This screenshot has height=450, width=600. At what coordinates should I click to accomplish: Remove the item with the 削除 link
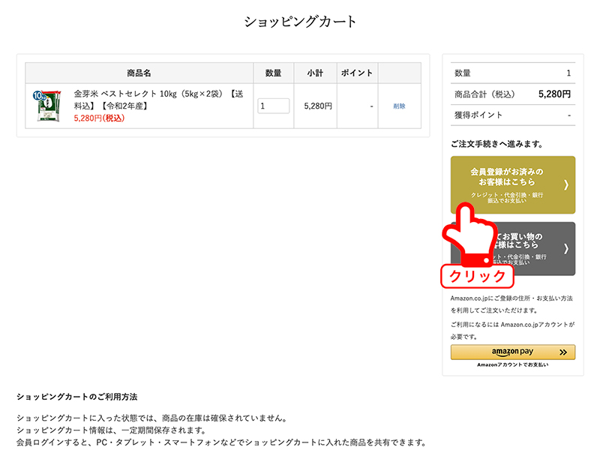(399, 106)
